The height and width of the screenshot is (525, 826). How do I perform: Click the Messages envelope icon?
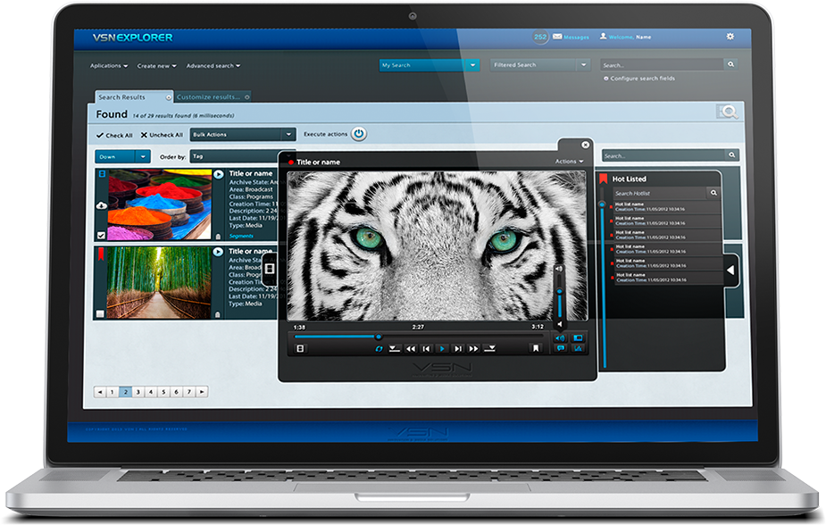pyautogui.click(x=557, y=37)
